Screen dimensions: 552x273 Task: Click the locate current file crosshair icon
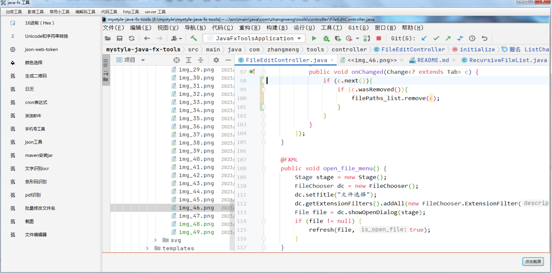pos(176,60)
